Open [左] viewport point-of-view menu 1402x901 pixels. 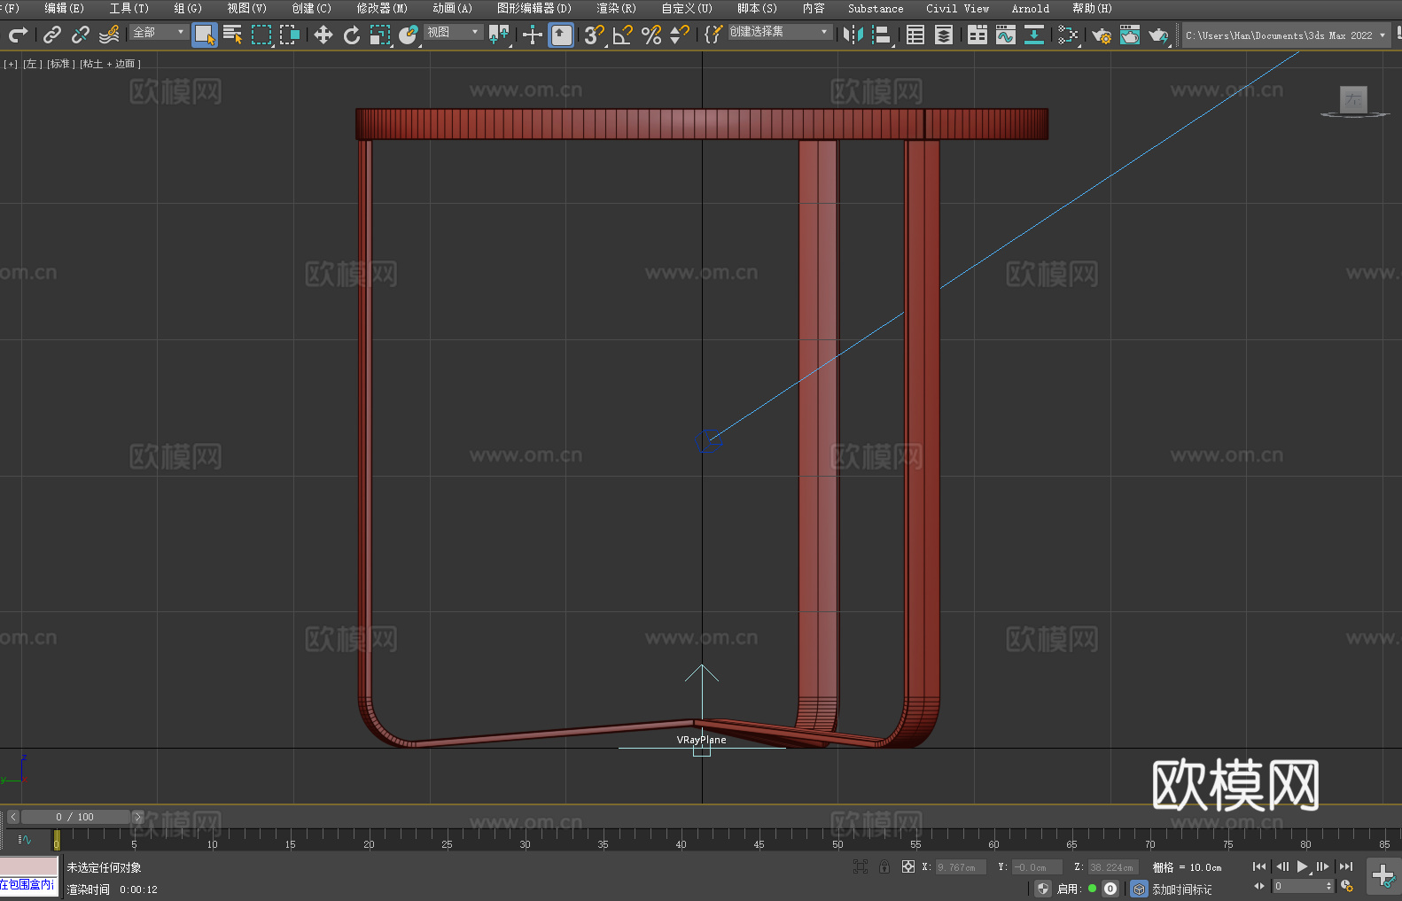(x=33, y=64)
